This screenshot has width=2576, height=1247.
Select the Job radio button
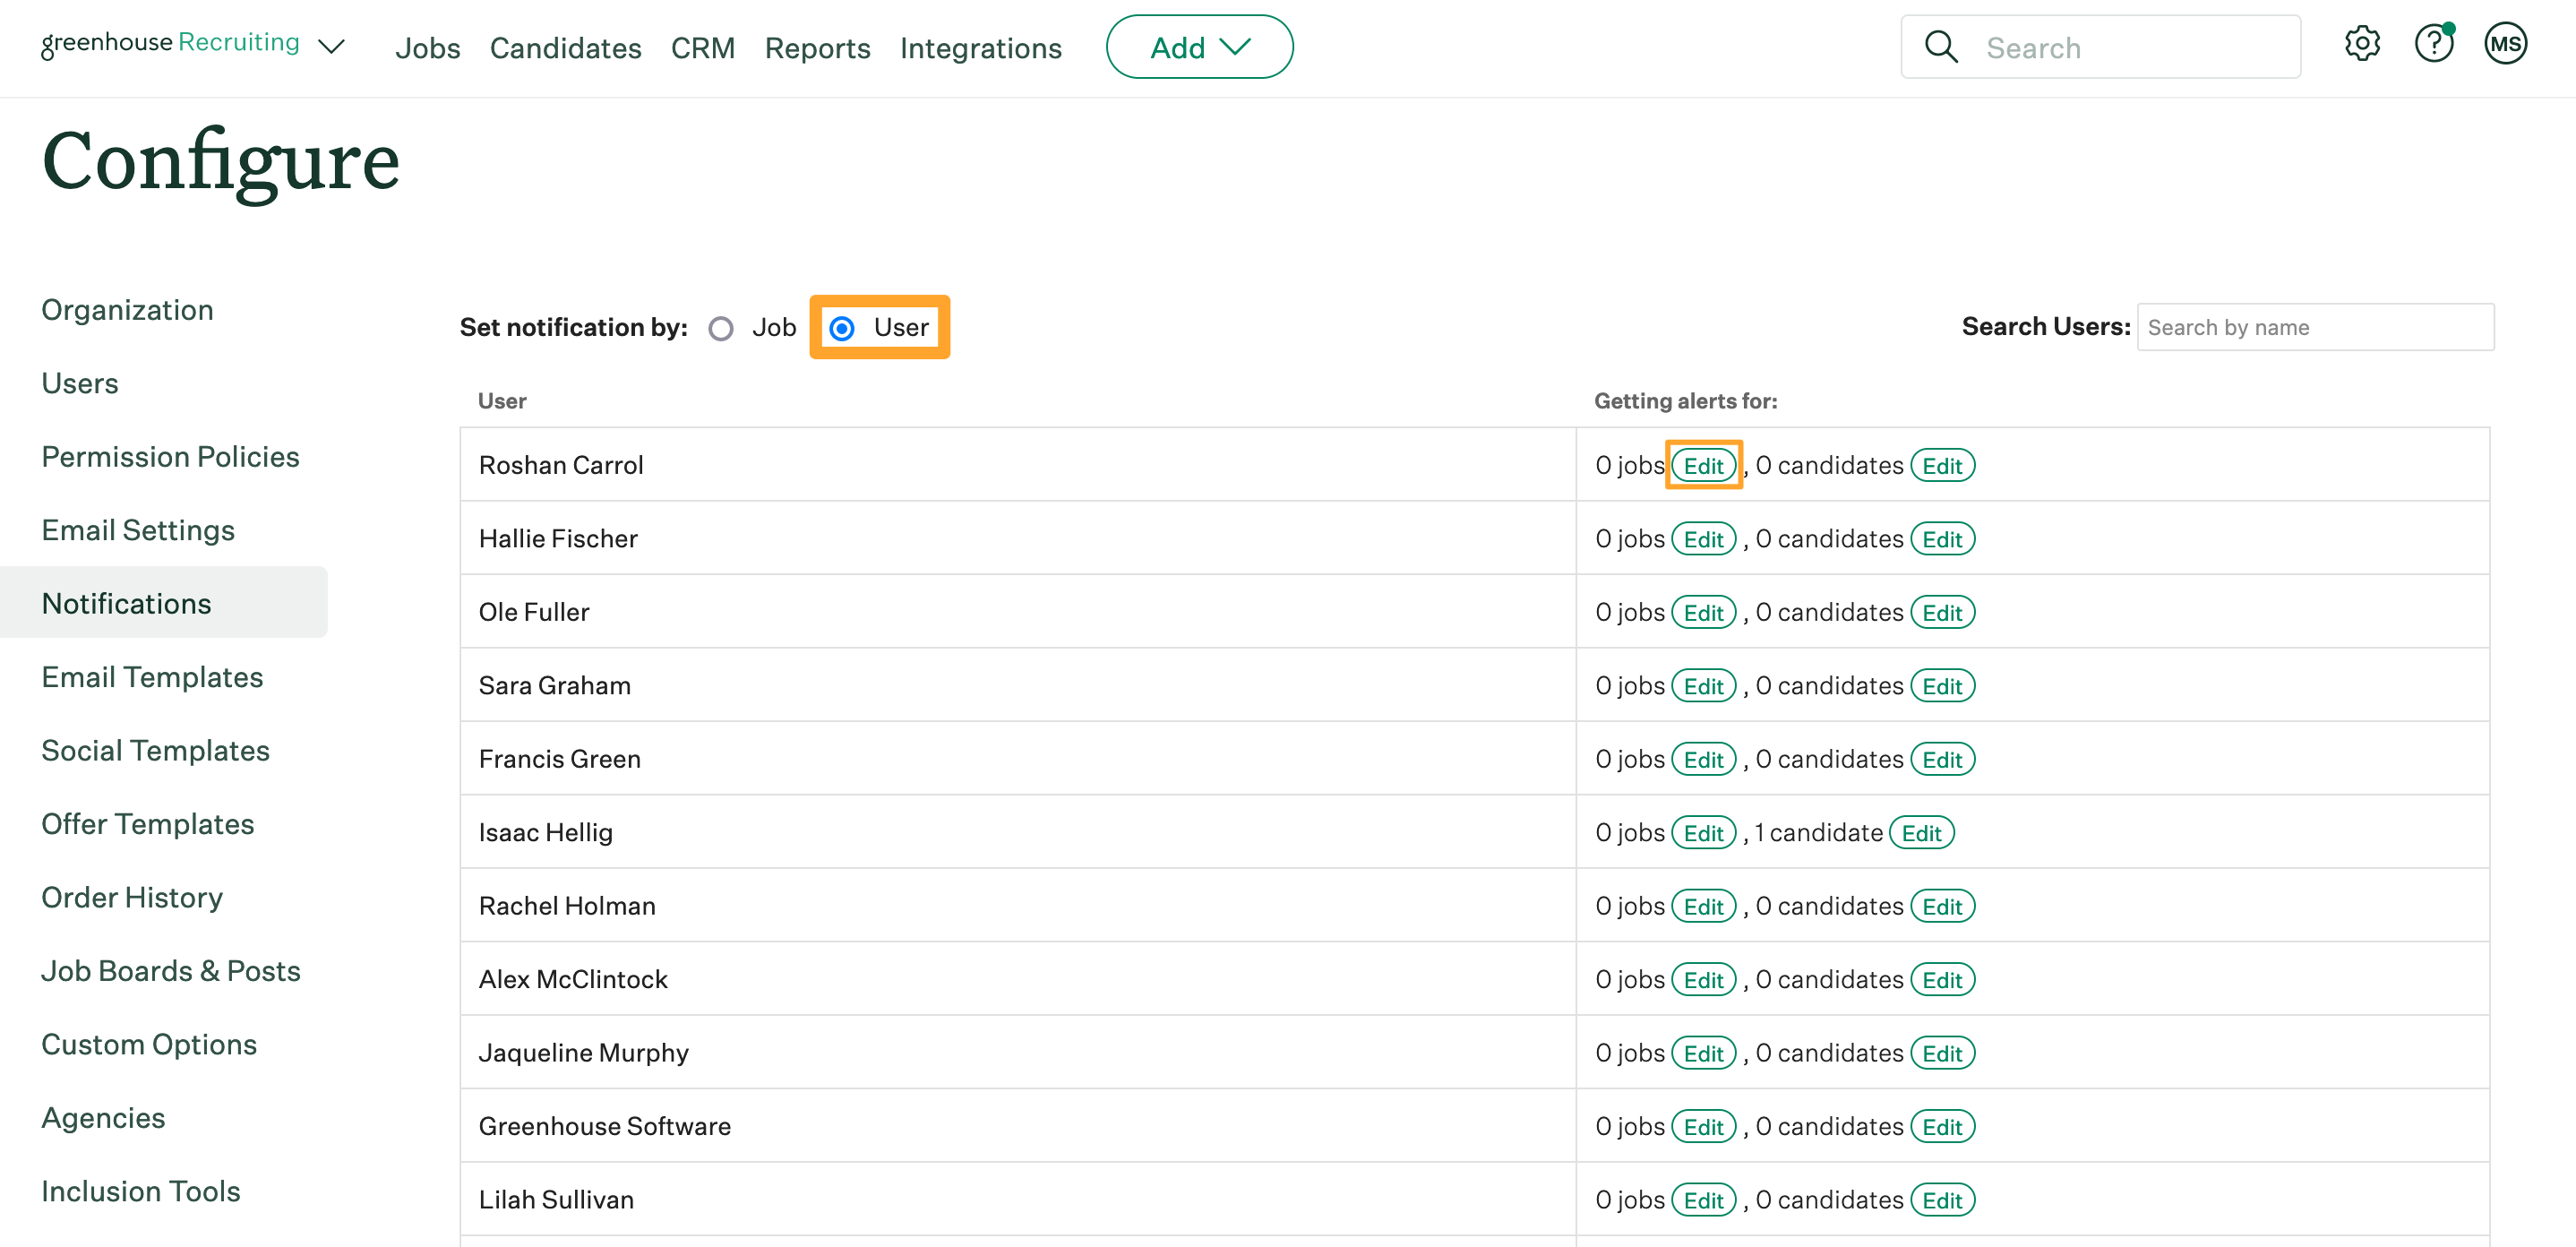721,327
